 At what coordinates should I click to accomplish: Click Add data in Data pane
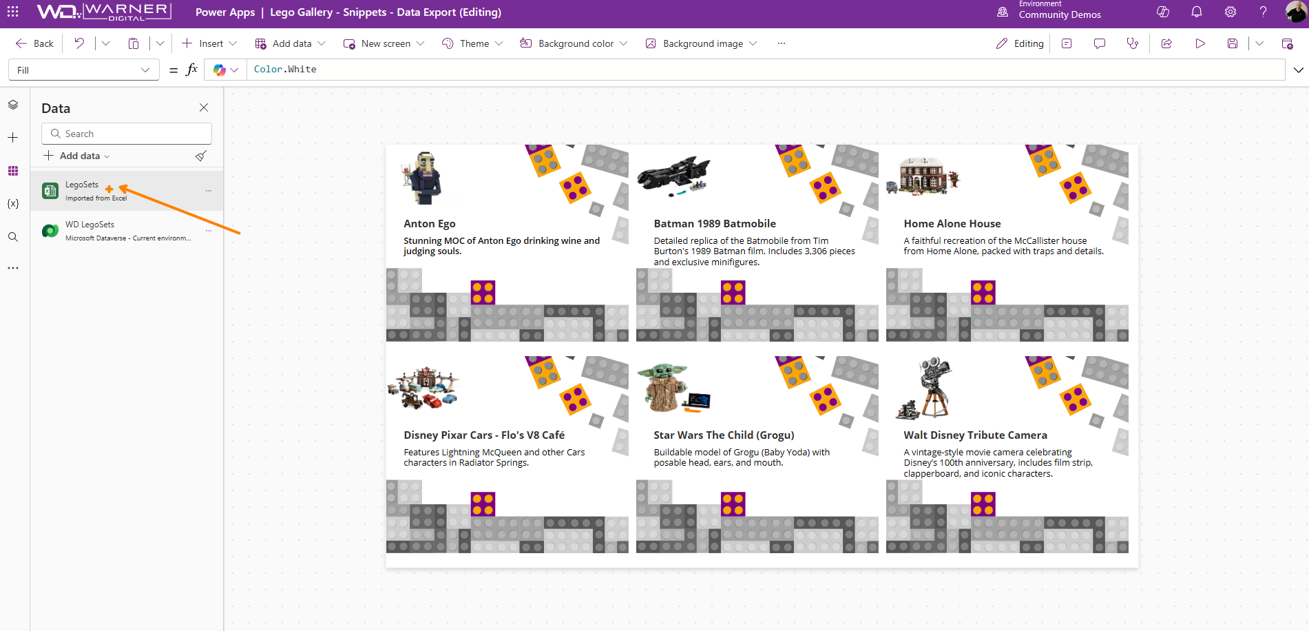click(76, 156)
